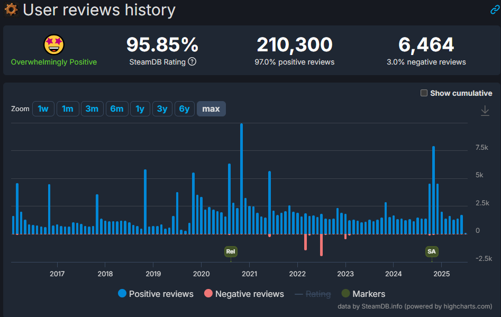
Task: Click the 210,300 positive reviews count
Action: click(x=295, y=45)
